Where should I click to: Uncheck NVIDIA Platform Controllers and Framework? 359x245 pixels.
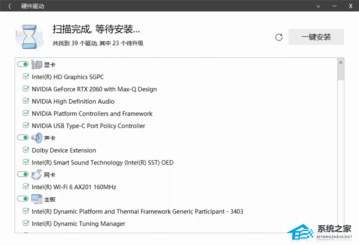pyautogui.click(x=26, y=113)
